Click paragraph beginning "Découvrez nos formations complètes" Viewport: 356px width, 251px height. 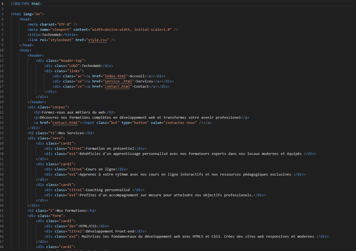(140, 117)
